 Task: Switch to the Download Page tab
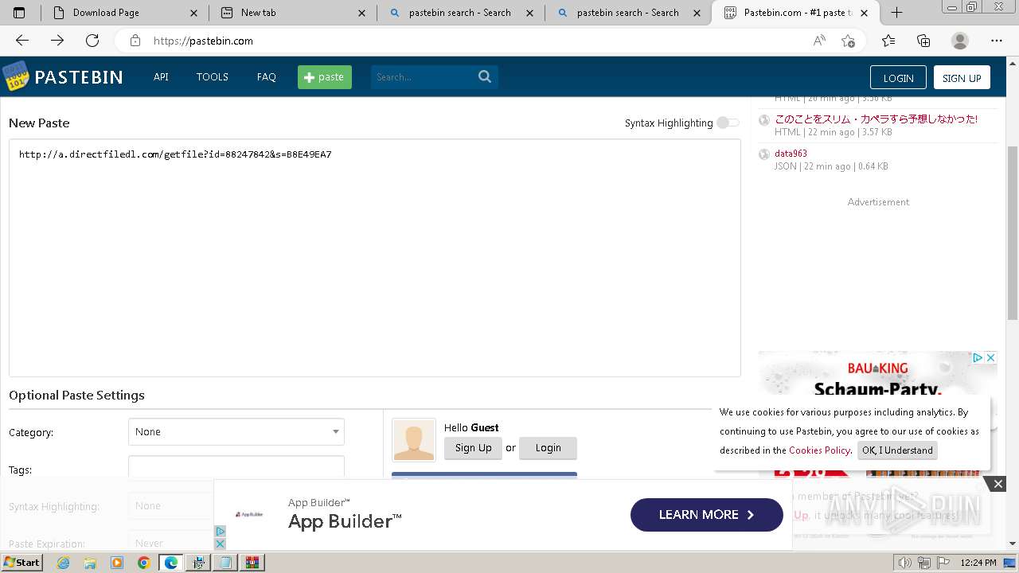124,13
